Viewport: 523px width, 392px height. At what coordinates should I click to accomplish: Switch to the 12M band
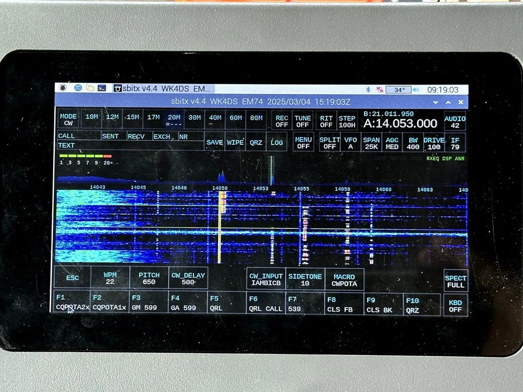[x=112, y=119]
